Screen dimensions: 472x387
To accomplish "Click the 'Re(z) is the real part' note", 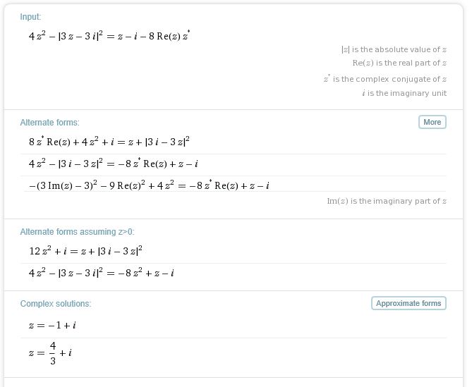I will (x=399, y=64).
